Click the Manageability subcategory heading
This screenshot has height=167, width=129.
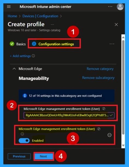34,78
